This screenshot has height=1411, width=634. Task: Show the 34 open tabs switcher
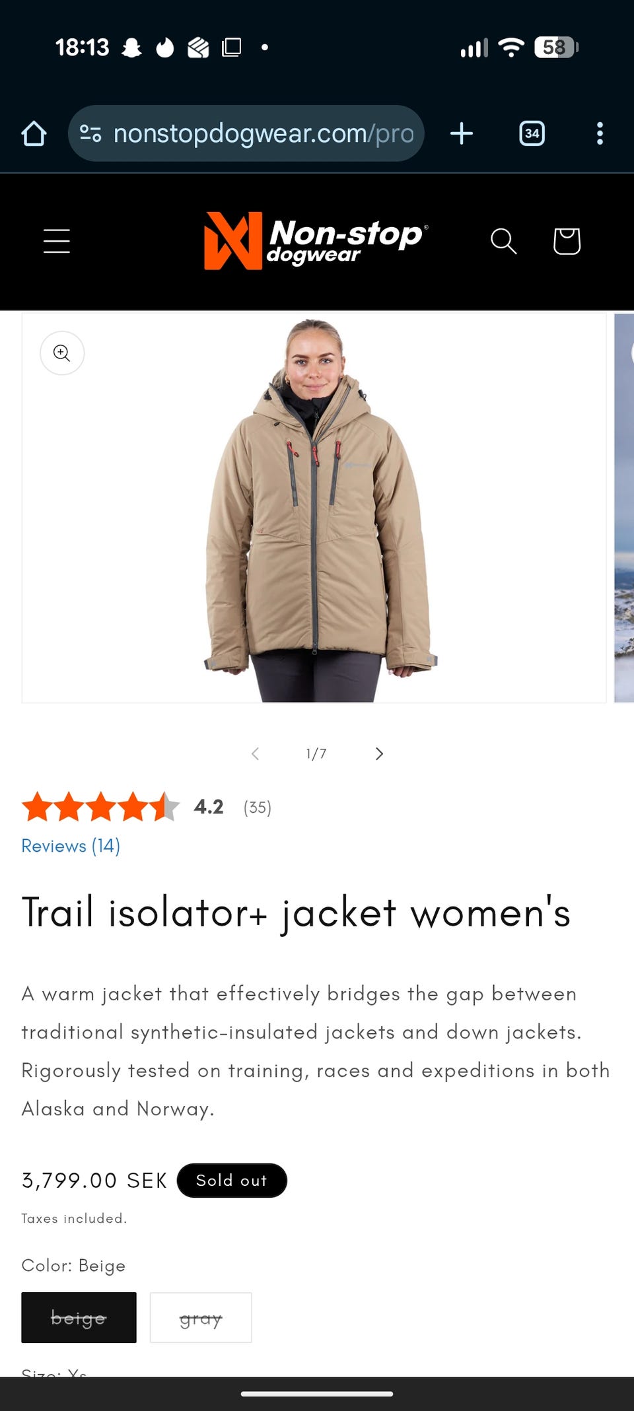[x=532, y=133]
